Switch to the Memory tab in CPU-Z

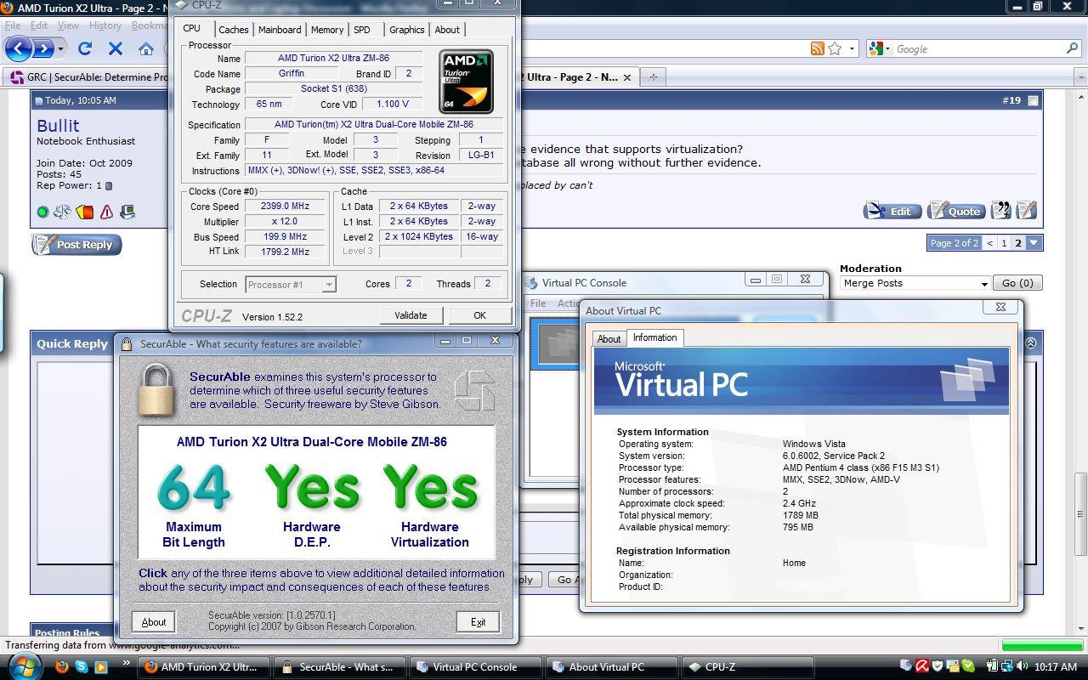point(327,30)
